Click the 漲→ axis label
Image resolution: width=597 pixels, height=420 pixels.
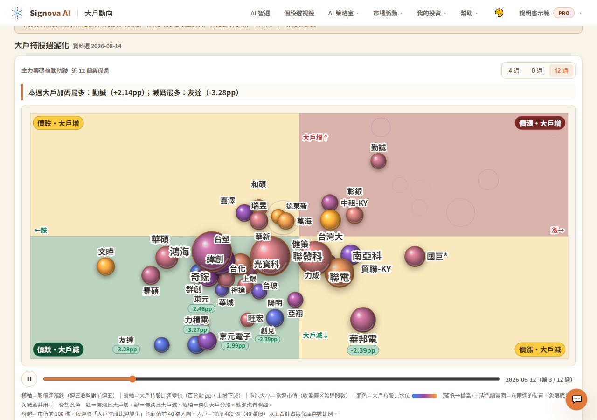558,231
